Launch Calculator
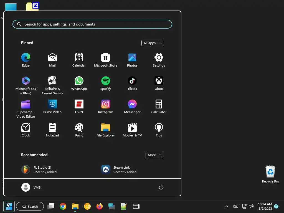 159,107
